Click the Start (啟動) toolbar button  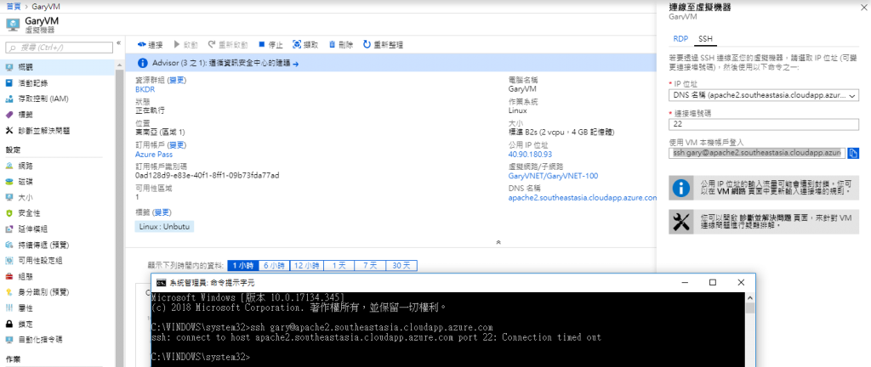click(186, 45)
